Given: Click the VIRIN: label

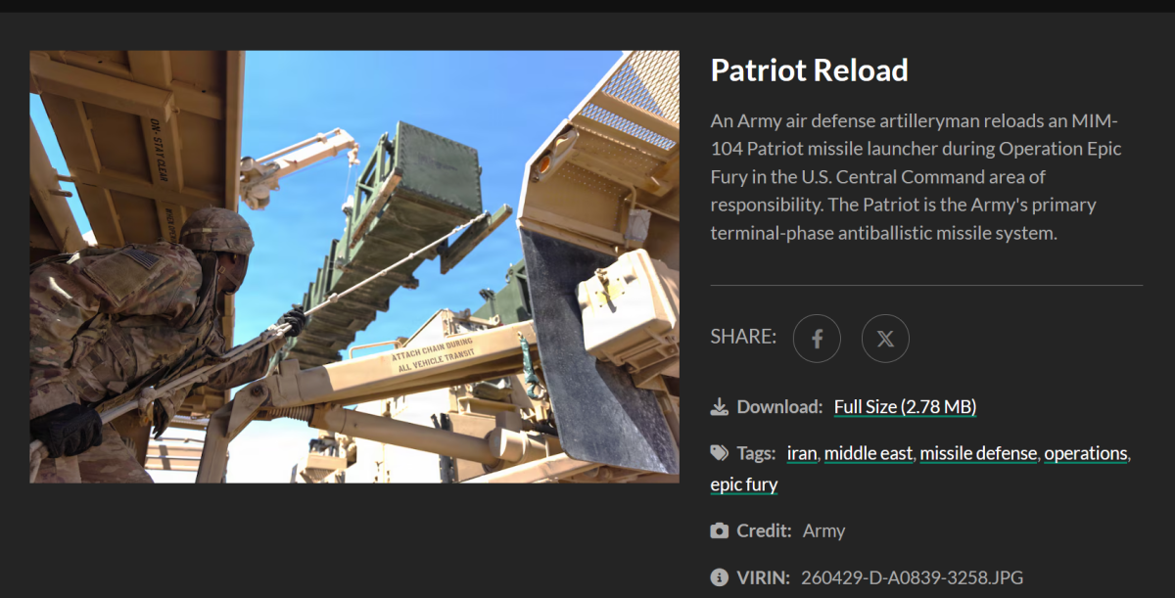Looking at the screenshot, I should coord(763,577).
